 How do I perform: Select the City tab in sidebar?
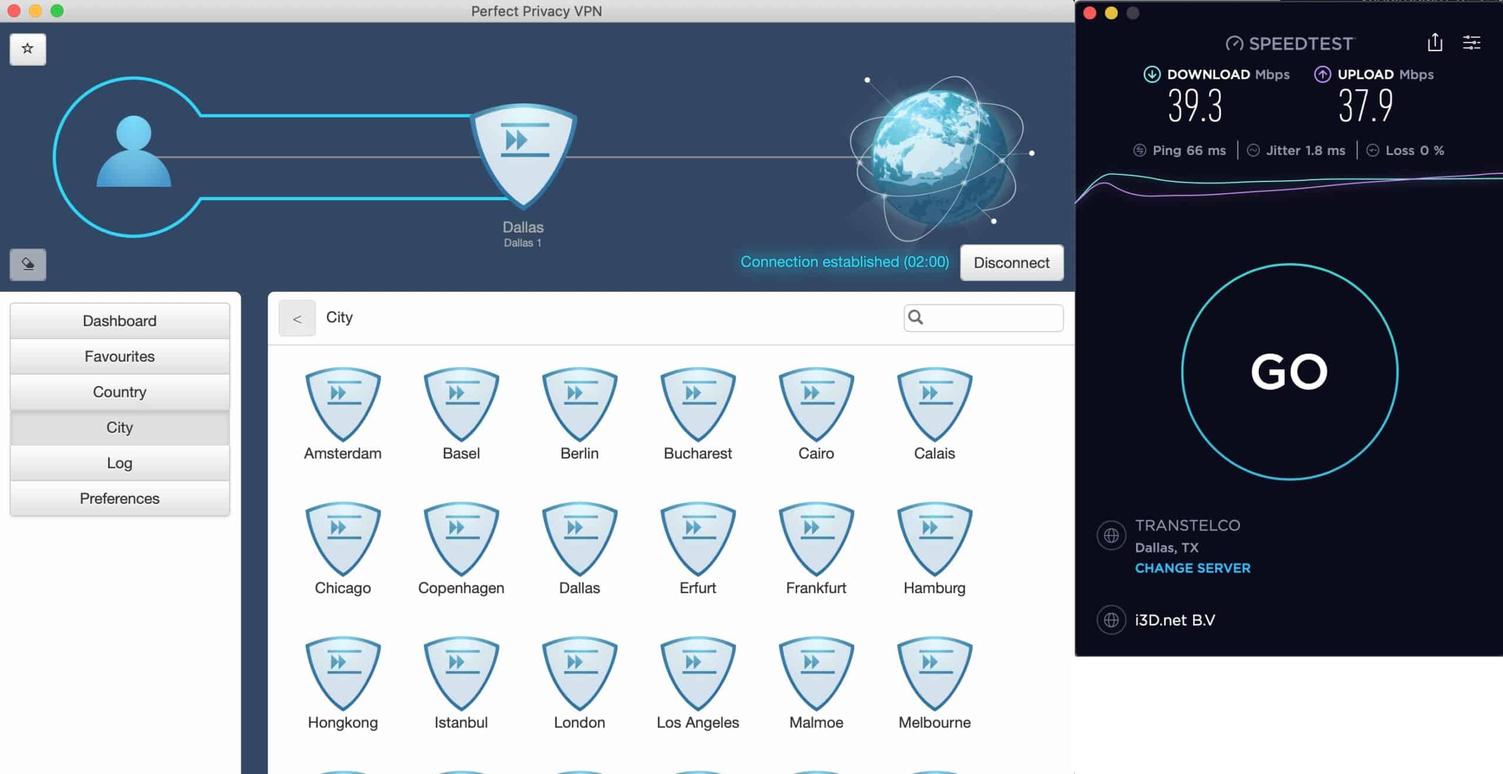click(x=120, y=427)
